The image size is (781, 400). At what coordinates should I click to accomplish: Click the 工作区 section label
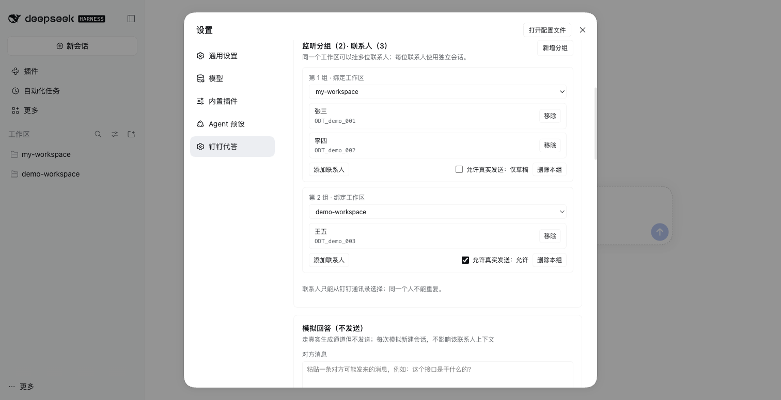point(19,134)
